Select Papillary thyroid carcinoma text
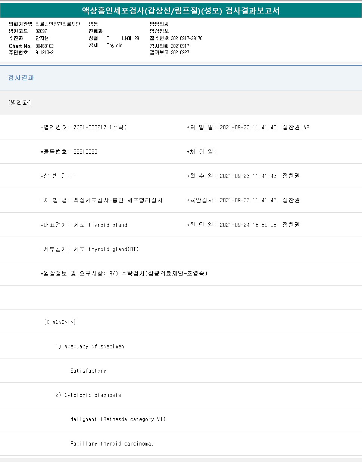 112,444
